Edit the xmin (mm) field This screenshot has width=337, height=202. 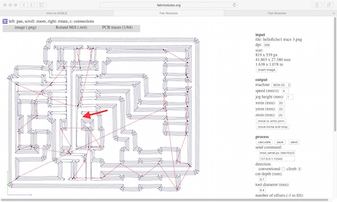coord(281,103)
